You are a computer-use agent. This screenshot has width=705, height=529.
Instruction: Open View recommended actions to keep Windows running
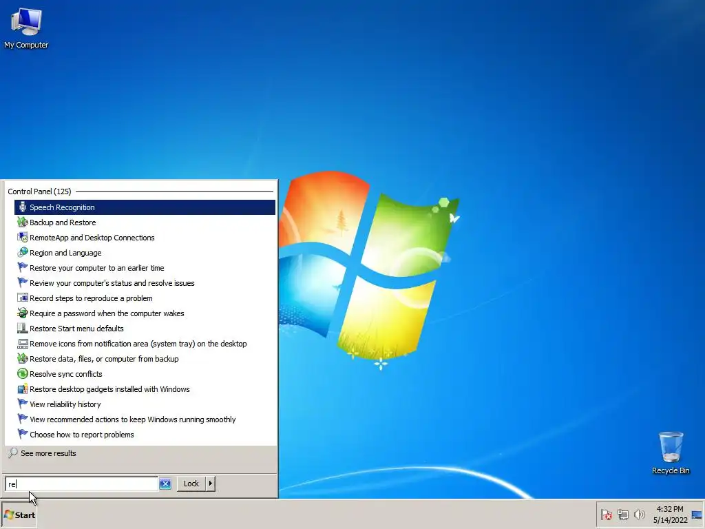click(x=145, y=419)
